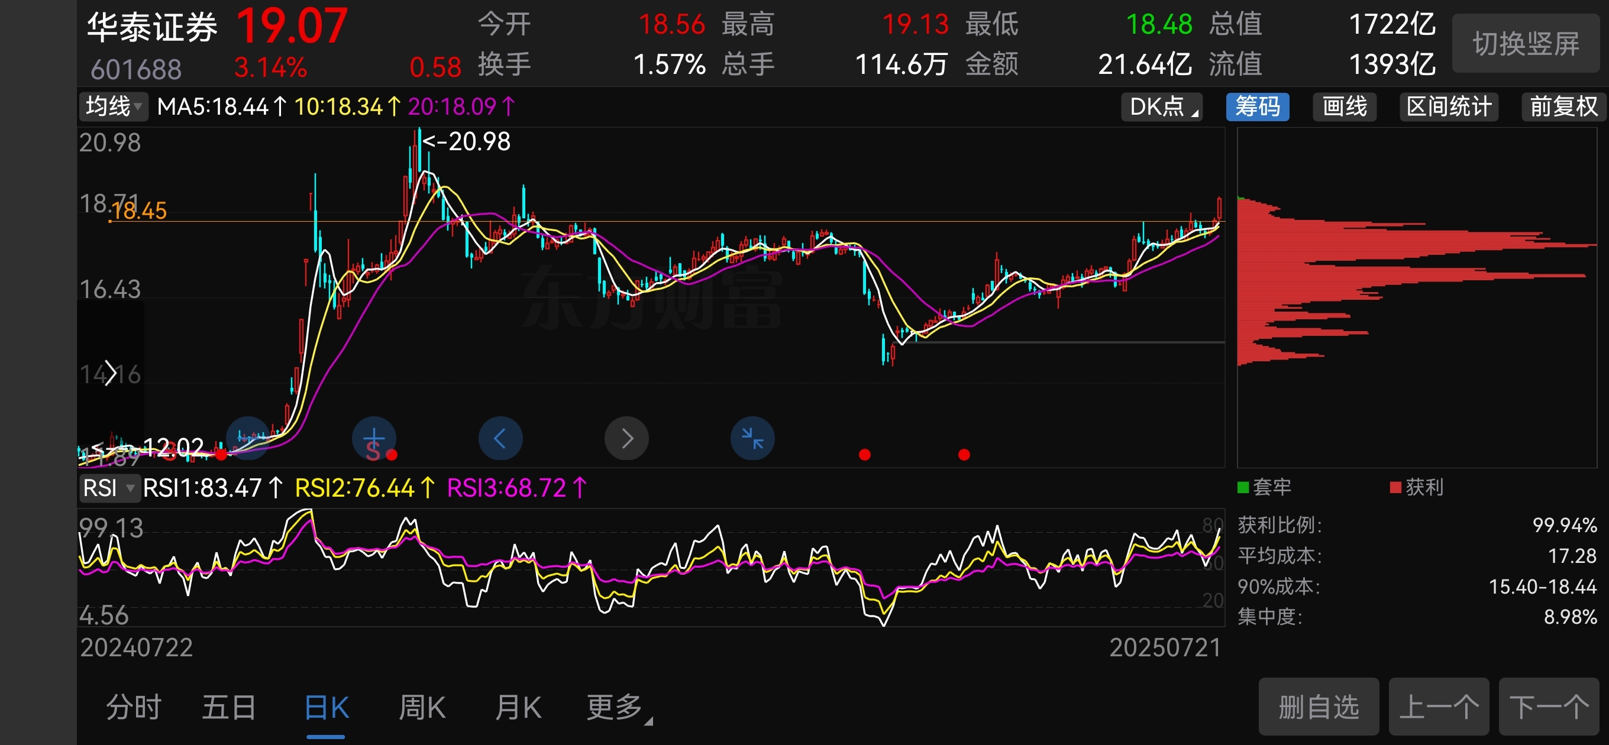Click the 获利比例 value 99.94%
Image resolution: width=1609 pixels, height=745 pixels.
tap(1564, 524)
